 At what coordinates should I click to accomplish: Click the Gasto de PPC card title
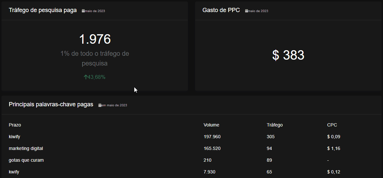(x=221, y=10)
